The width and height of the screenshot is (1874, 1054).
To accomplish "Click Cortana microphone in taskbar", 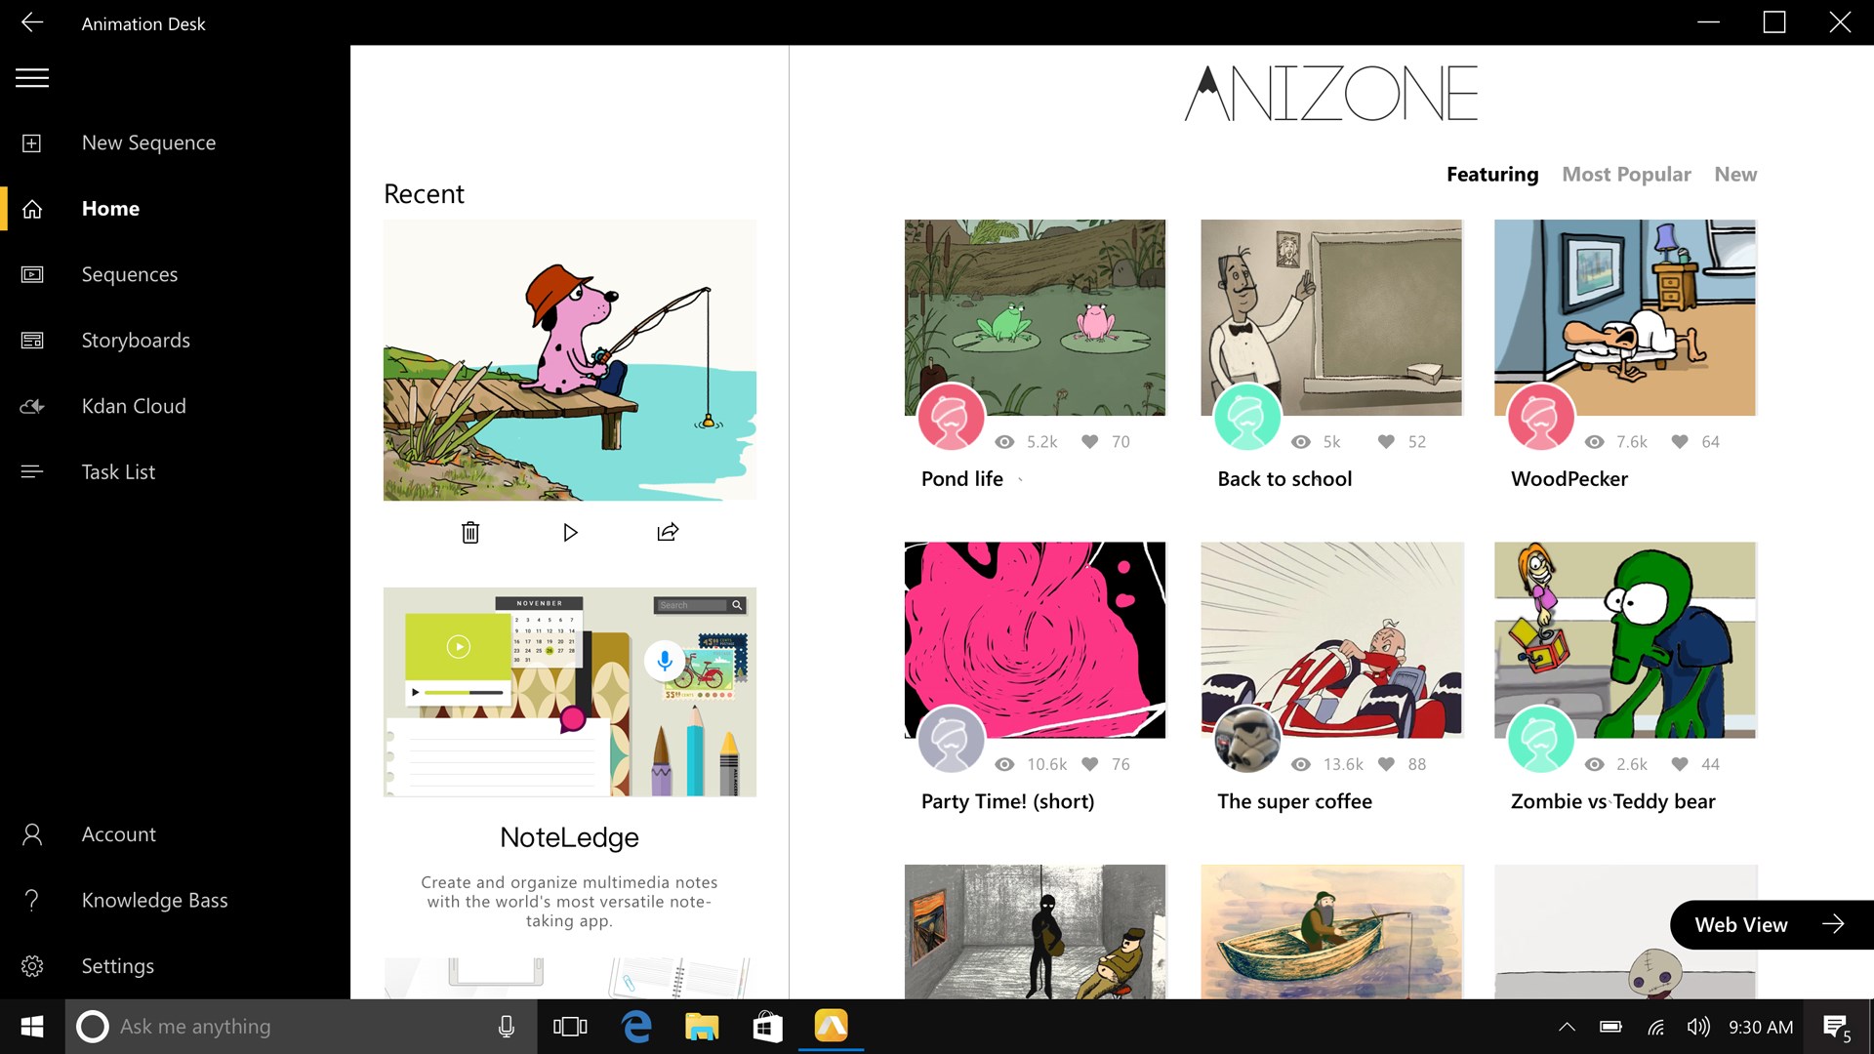I will [507, 1027].
